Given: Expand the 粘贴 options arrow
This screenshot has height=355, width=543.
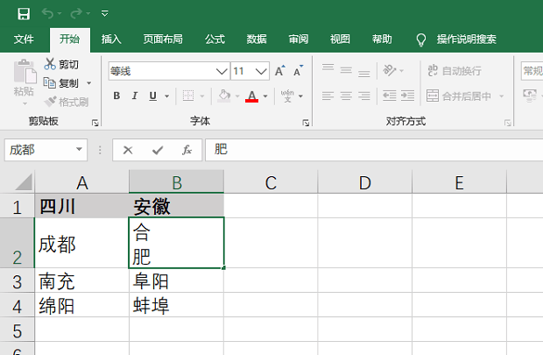Looking at the screenshot, I should click(x=25, y=103).
